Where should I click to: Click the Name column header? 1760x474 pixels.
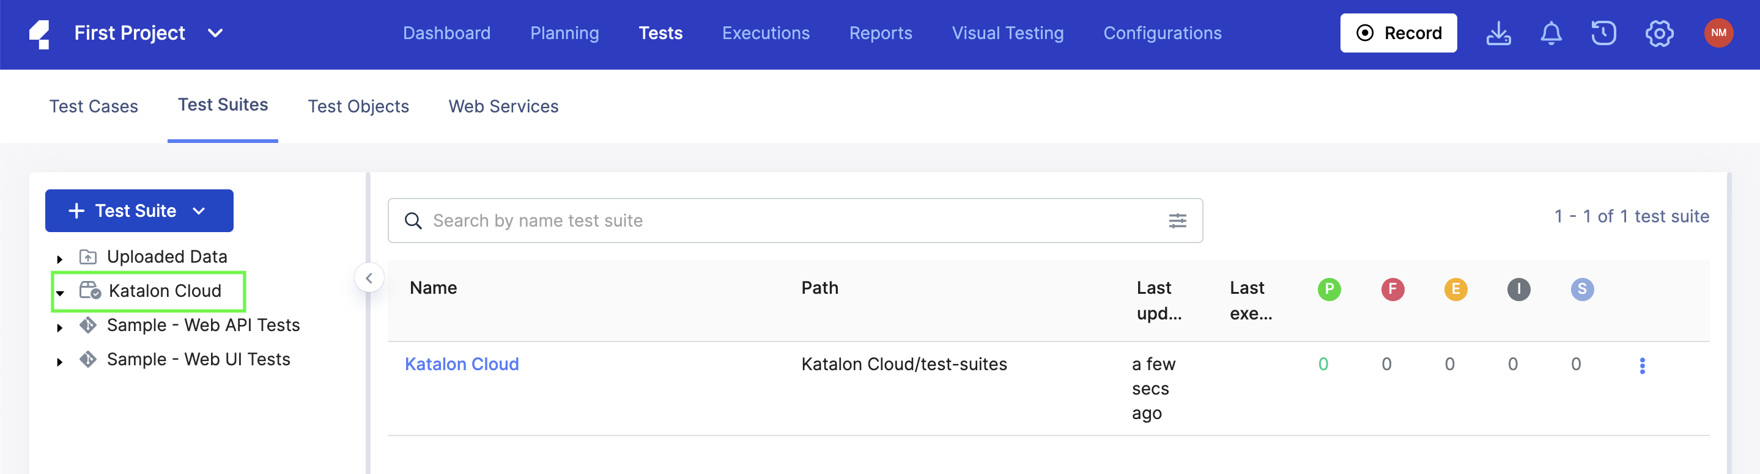(x=433, y=288)
